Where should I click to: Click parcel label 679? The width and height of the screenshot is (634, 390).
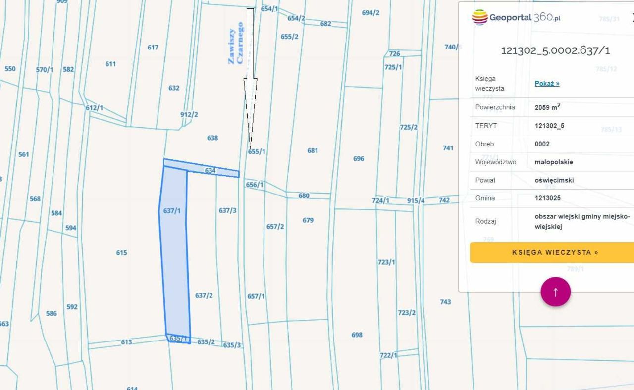pos(308,220)
